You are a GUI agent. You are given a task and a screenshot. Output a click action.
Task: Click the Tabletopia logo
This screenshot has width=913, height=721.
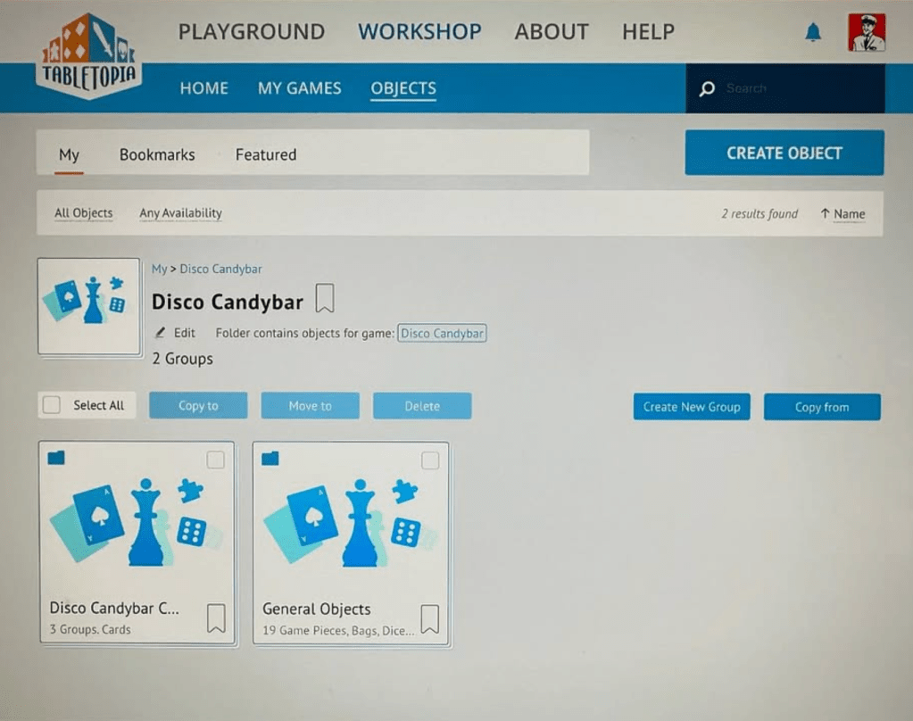tap(88, 54)
